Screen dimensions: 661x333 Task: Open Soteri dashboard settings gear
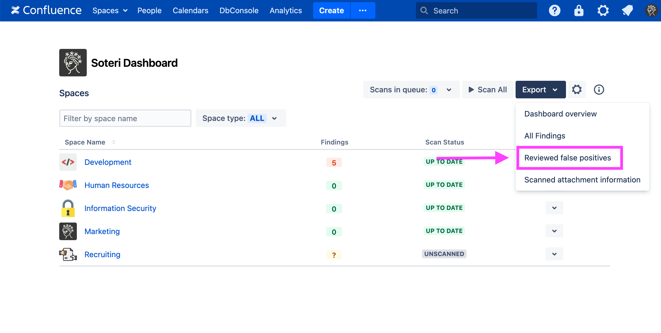577,90
